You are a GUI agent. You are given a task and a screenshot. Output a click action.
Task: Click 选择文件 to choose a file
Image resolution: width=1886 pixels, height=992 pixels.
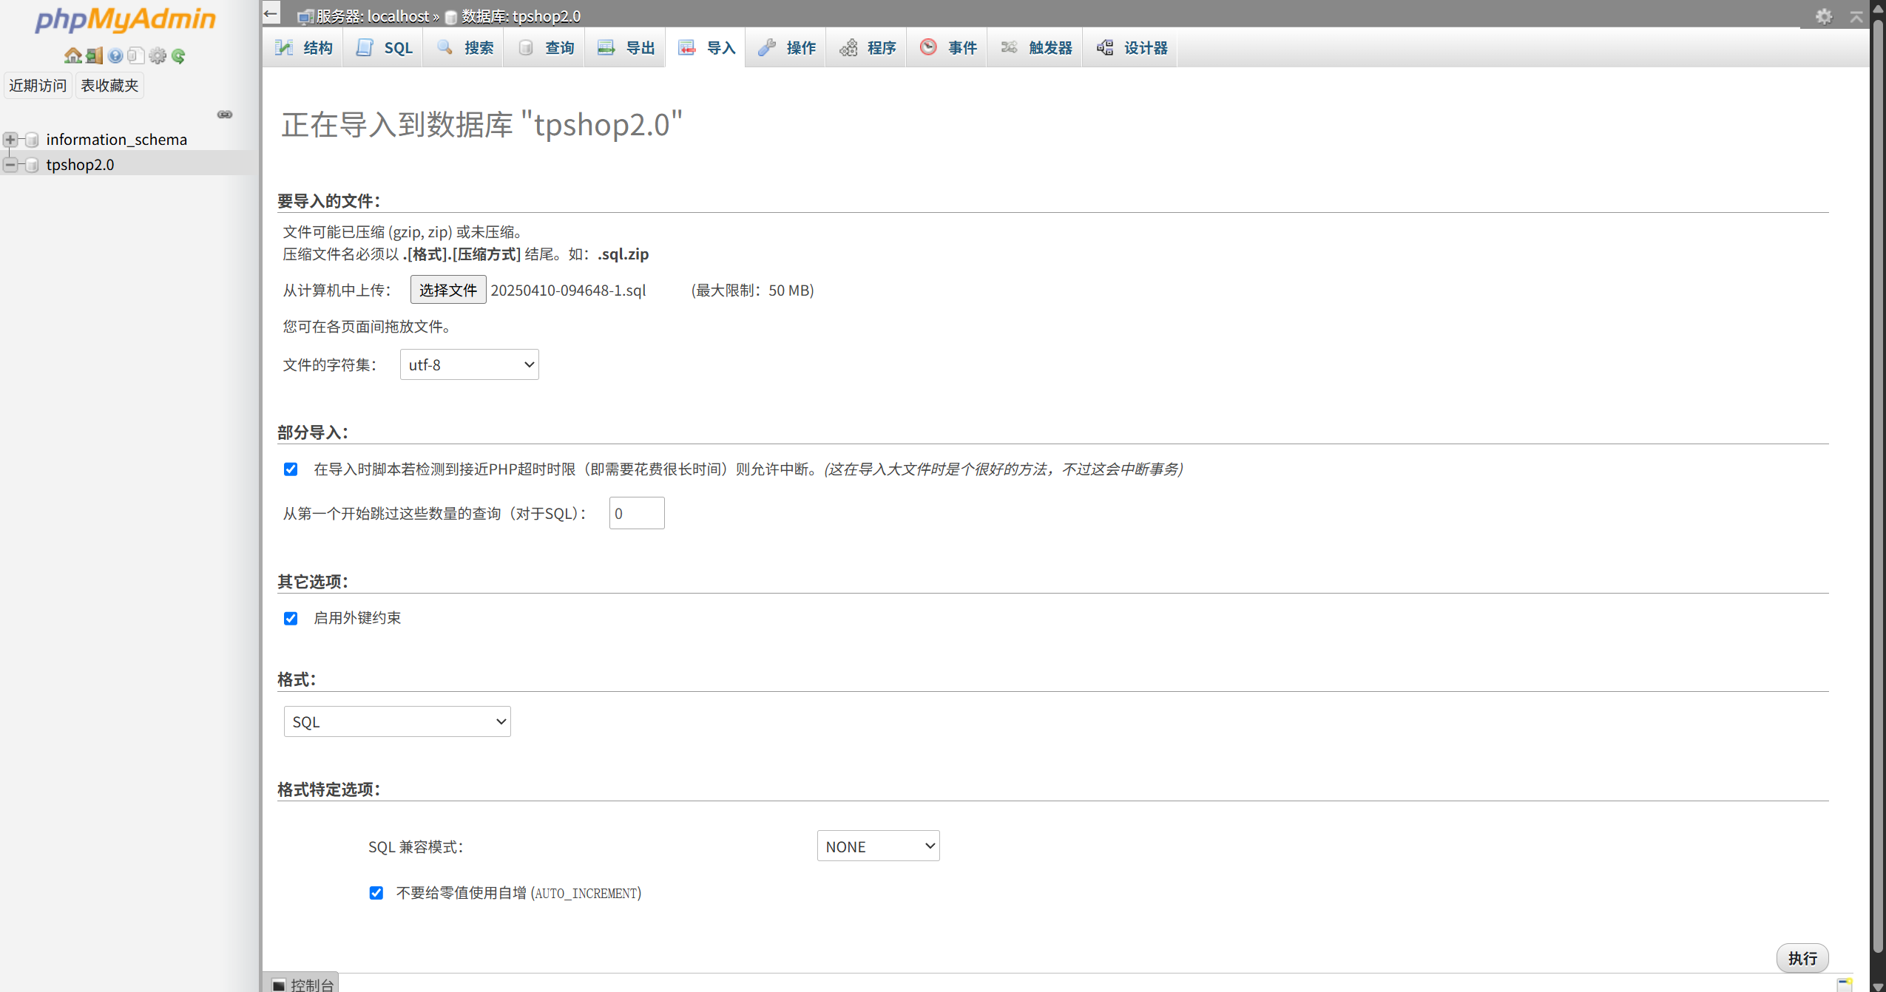448,290
